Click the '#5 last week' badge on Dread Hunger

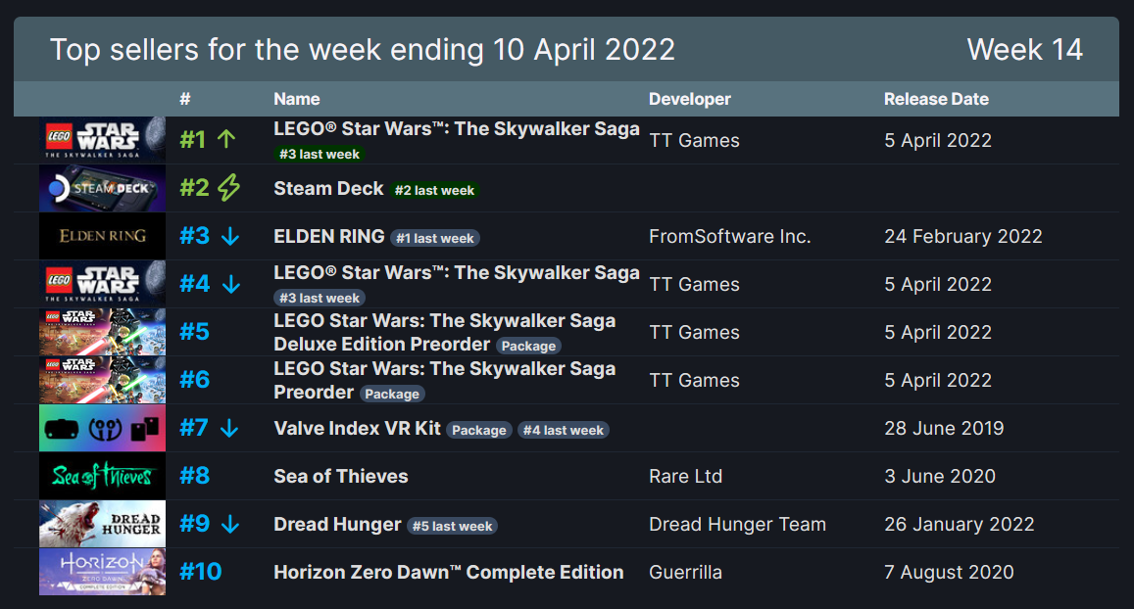pyautogui.click(x=452, y=526)
